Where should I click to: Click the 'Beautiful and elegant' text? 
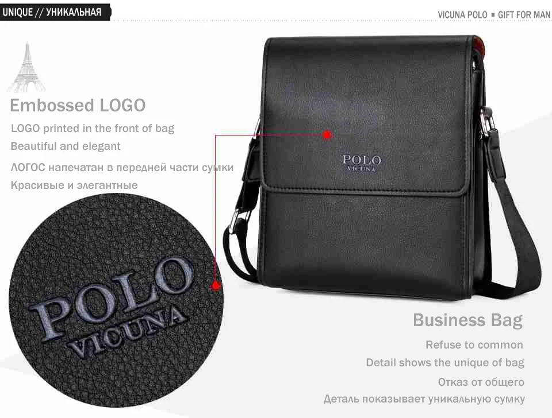[66, 146]
